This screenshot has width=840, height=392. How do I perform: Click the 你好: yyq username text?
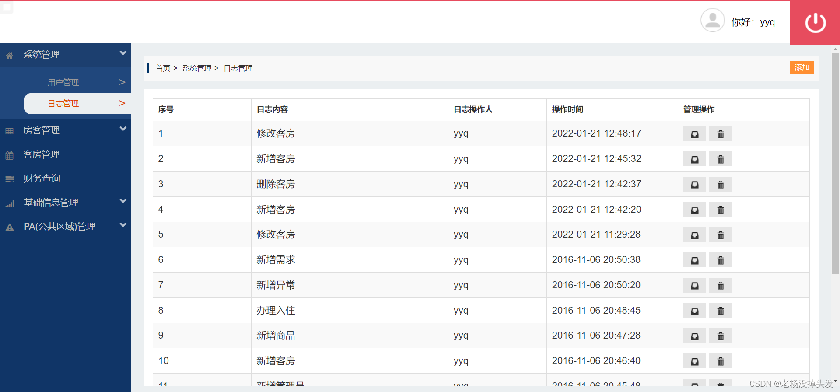tap(753, 22)
